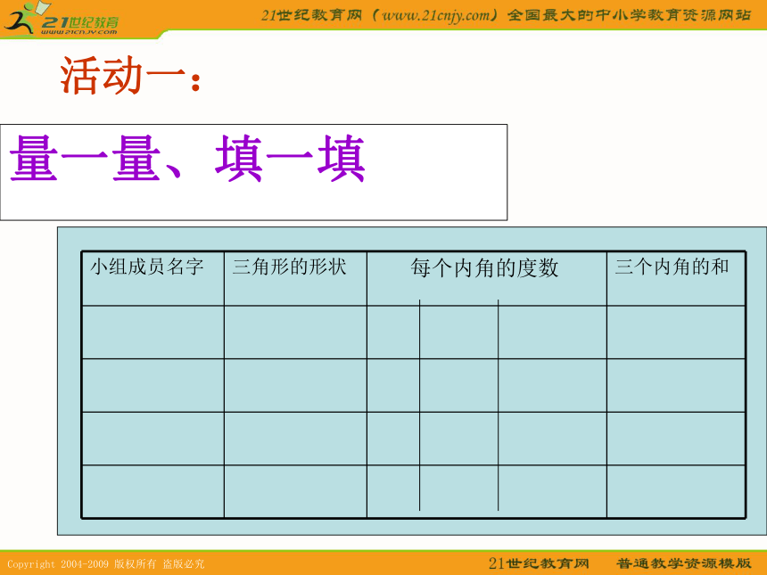This screenshot has width=767, height=575.
Task: Click the table header 三个内角的和
Action: tap(672, 267)
